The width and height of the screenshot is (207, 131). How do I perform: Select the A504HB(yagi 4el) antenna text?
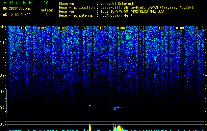(116, 15)
